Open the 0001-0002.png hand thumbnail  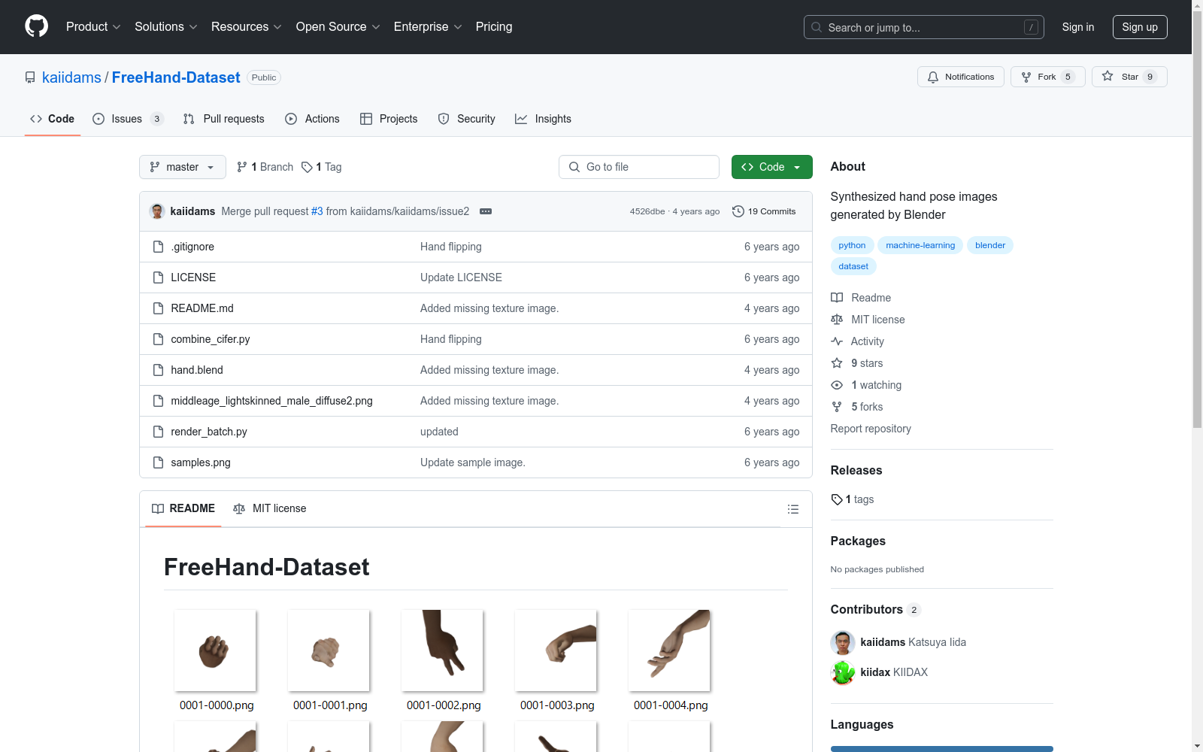click(442, 650)
